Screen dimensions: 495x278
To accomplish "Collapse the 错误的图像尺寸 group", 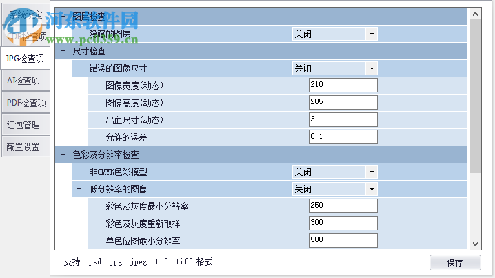I will (x=79, y=68).
